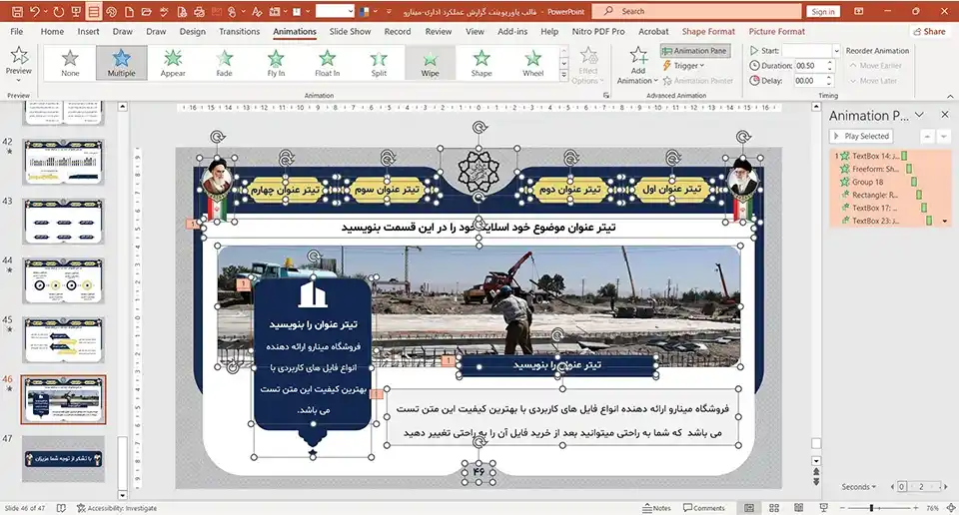959x515 pixels.
Task: Click Move Later reorder option
Action: click(x=873, y=81)
